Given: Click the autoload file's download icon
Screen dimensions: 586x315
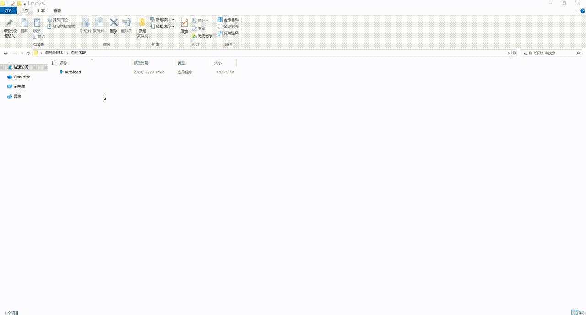Looking at the screenshot, I should coord(61,72).
